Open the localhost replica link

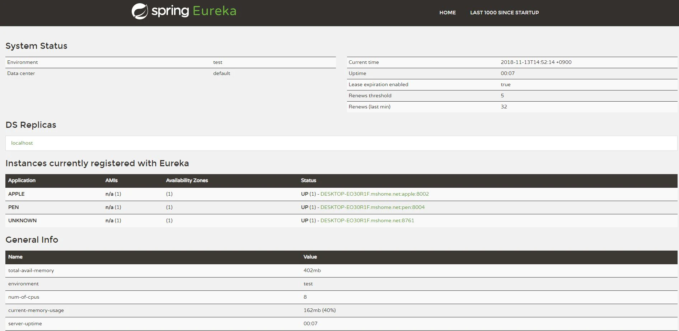(22, 143)
